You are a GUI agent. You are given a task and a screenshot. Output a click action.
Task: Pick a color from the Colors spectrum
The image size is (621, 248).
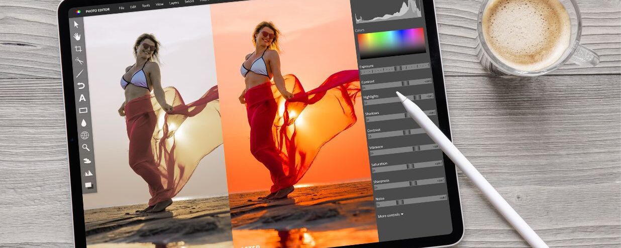click(391, 42)
